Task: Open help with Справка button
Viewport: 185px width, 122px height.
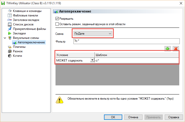Action: point(174,117)
